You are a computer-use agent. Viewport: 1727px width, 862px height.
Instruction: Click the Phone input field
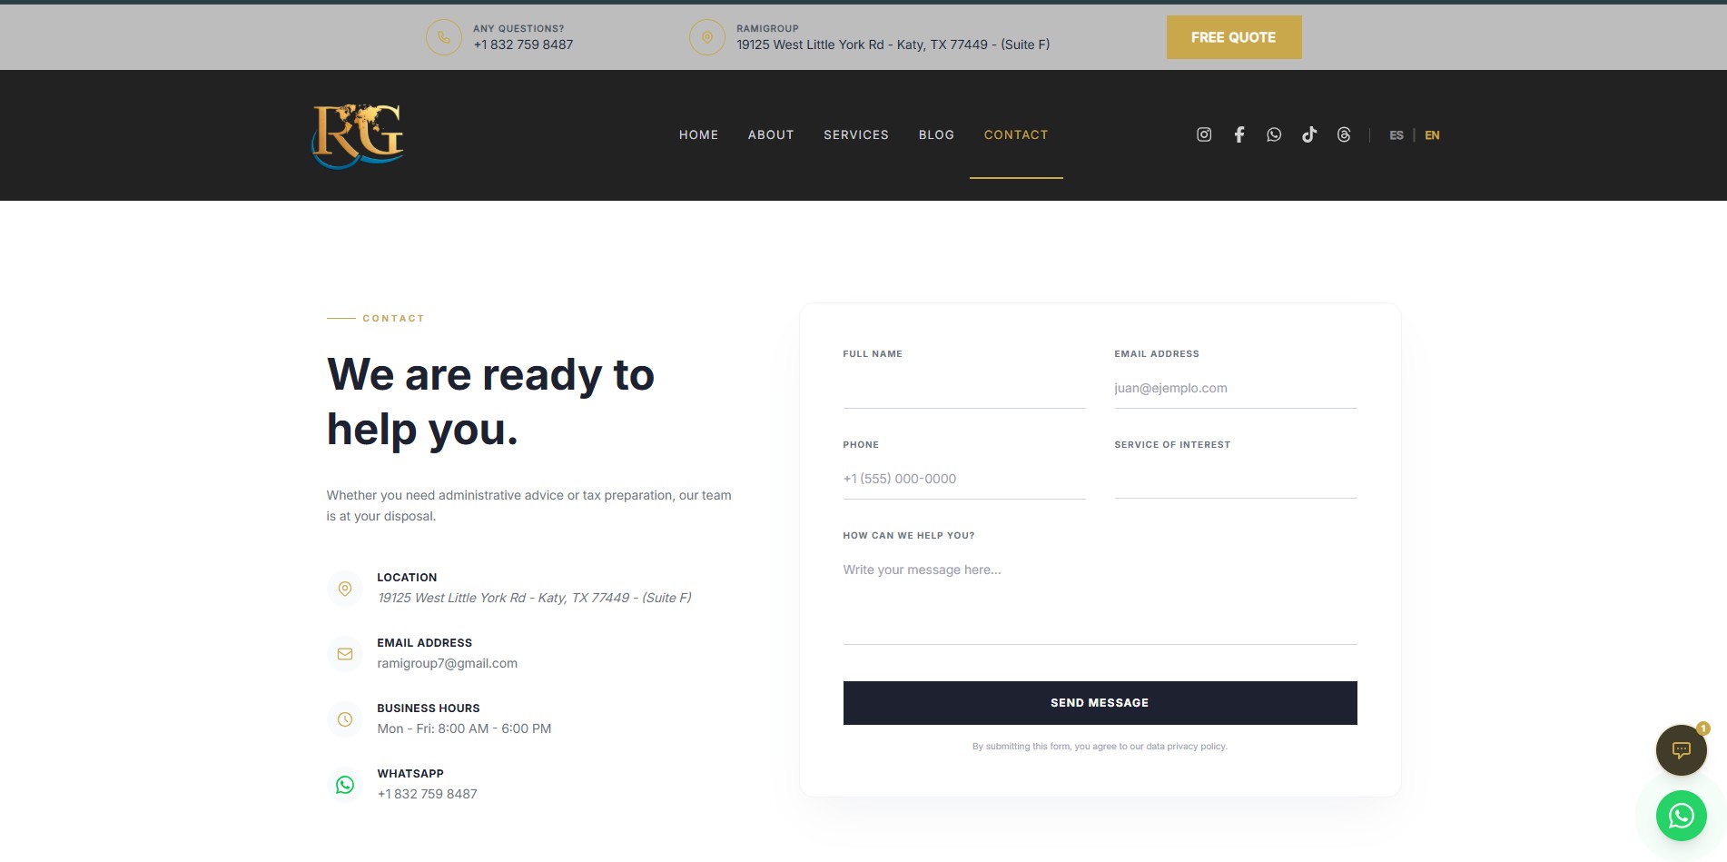964,479
